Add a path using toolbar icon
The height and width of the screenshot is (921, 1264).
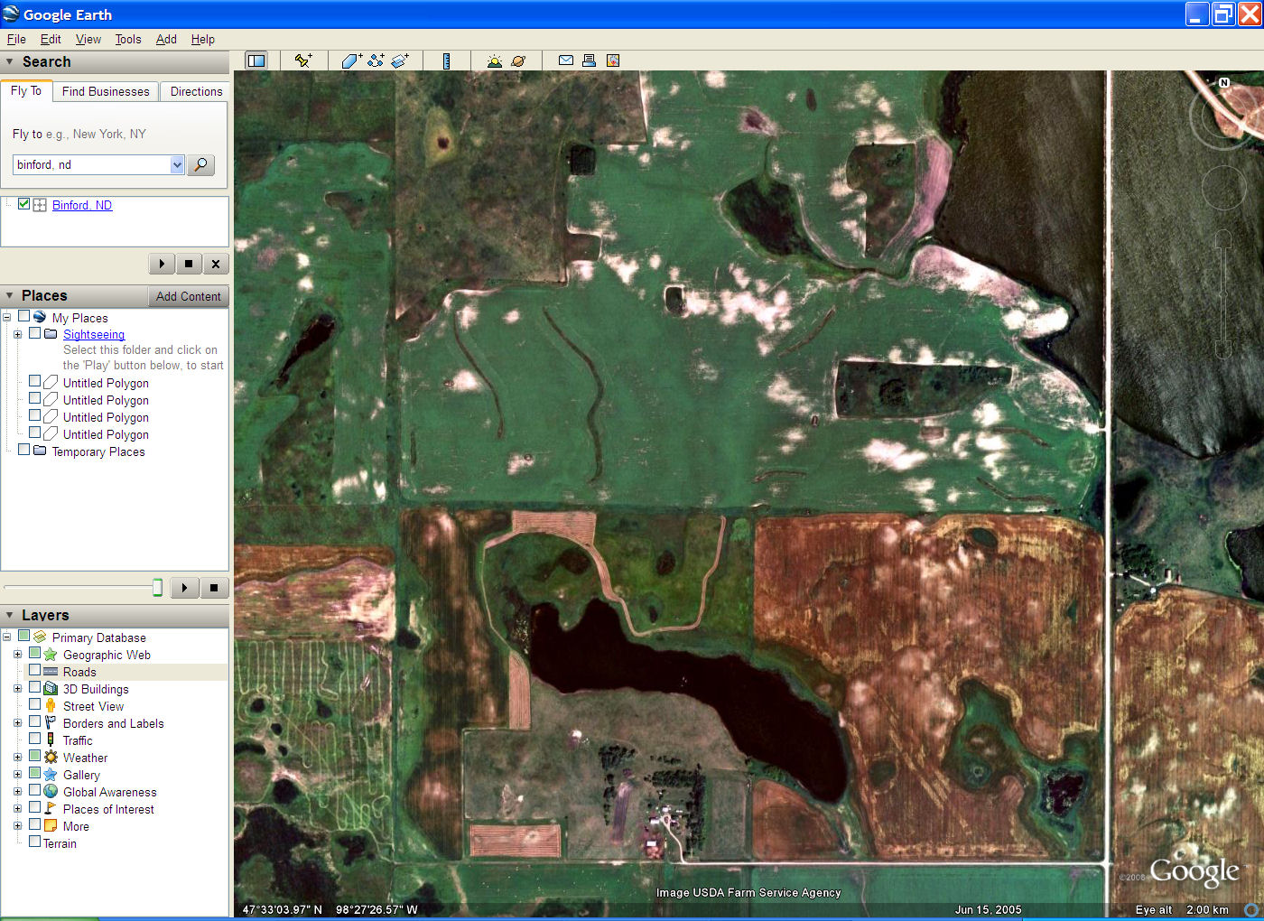coord(376,60)
